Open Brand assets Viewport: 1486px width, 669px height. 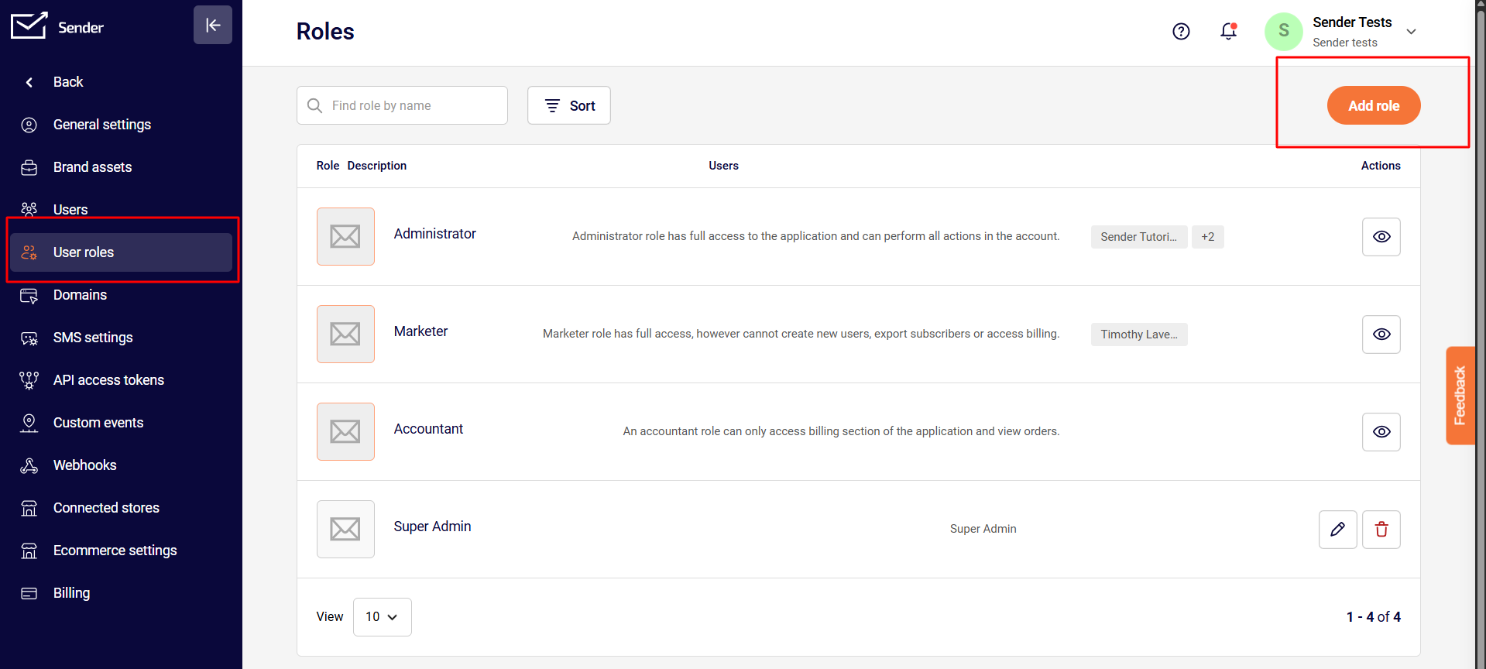[x=121, y=167]
